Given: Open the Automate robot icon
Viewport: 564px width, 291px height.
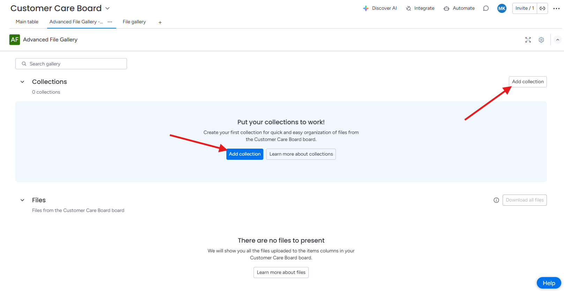Looking at the screenshot, I should (446, 8).
